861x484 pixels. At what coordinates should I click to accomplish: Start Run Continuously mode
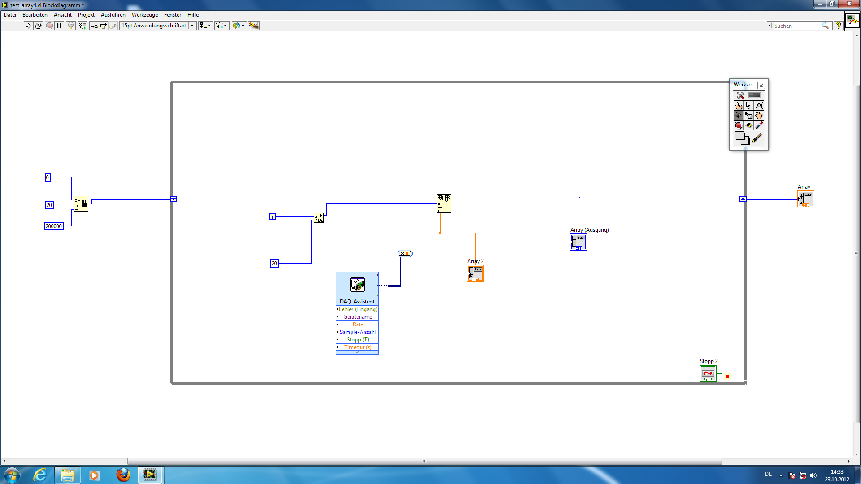(x=38, y=26)
